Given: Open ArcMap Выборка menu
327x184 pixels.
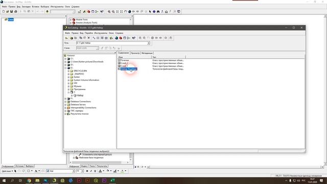Looking at the screenshot, I should (45, 7).
